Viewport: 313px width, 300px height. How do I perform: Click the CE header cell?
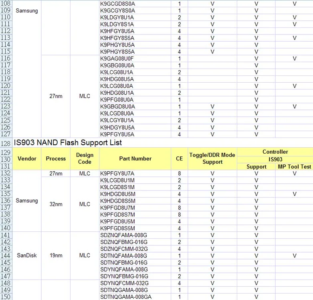pos(179,158)
